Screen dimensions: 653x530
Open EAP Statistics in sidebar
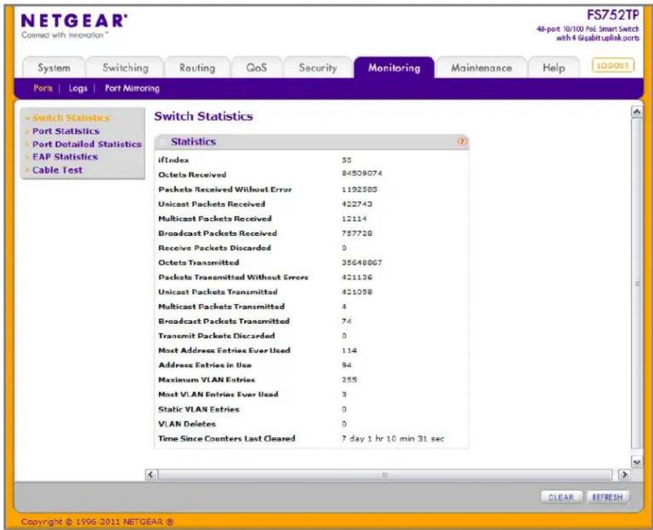[65, 157]
